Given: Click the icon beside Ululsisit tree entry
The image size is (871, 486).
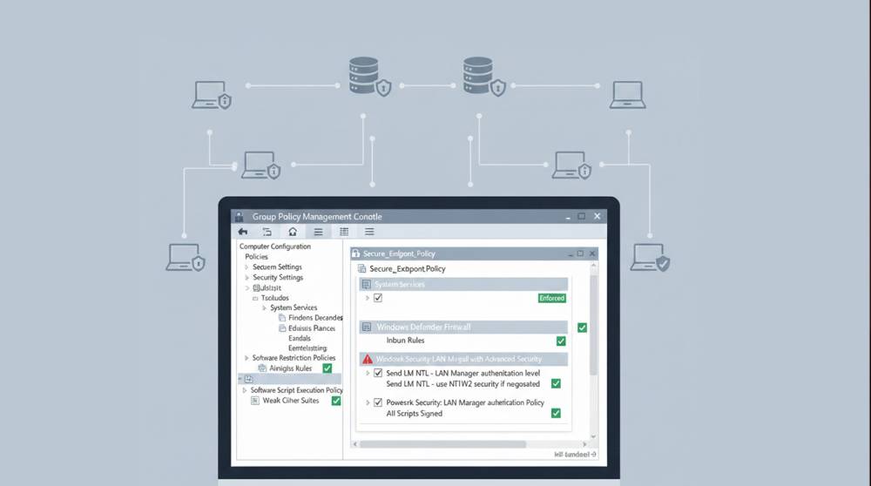Looking at the screenshot, I should click(x=256, y=287).
